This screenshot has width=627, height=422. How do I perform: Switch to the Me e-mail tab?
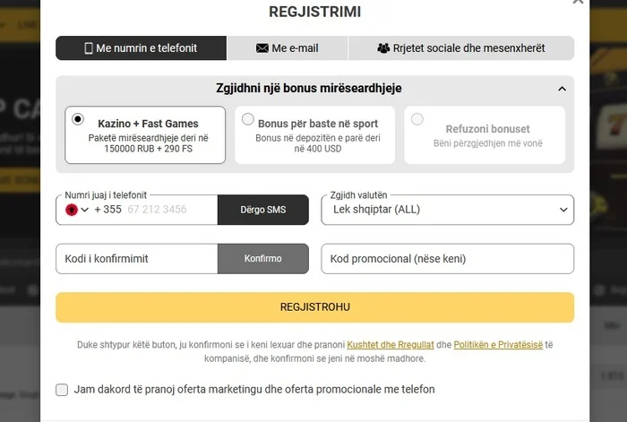click(x=288, y=48)
